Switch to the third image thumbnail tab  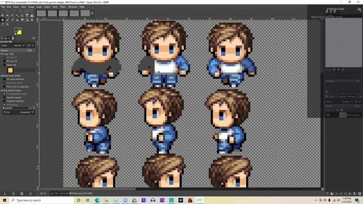coord(63,14)
